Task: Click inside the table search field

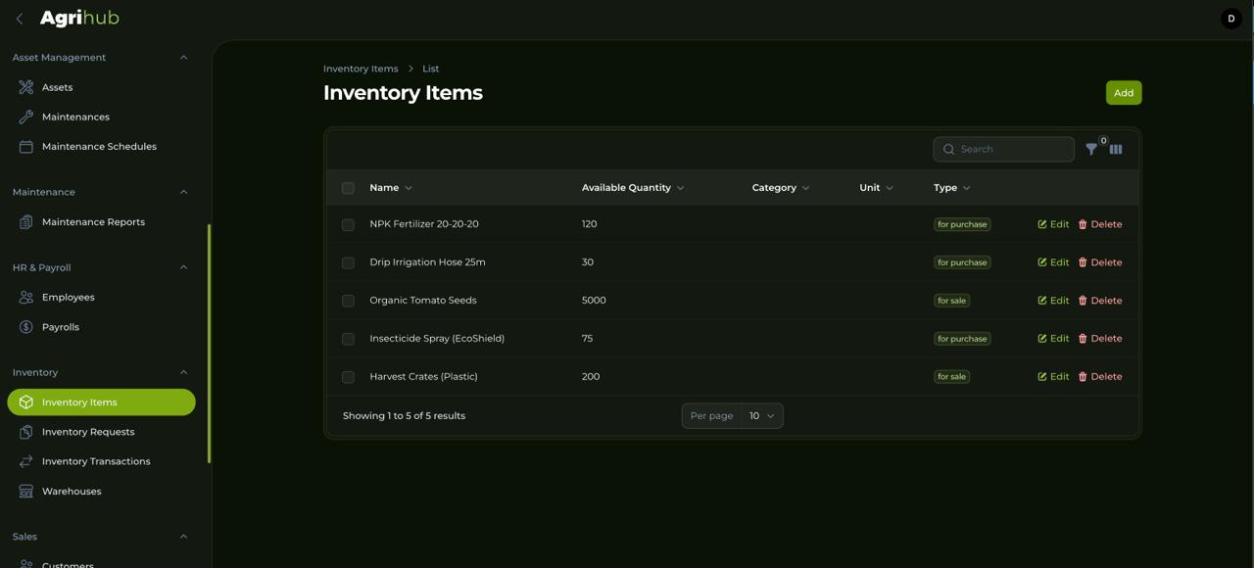Action: click(x=1002, y=149)
